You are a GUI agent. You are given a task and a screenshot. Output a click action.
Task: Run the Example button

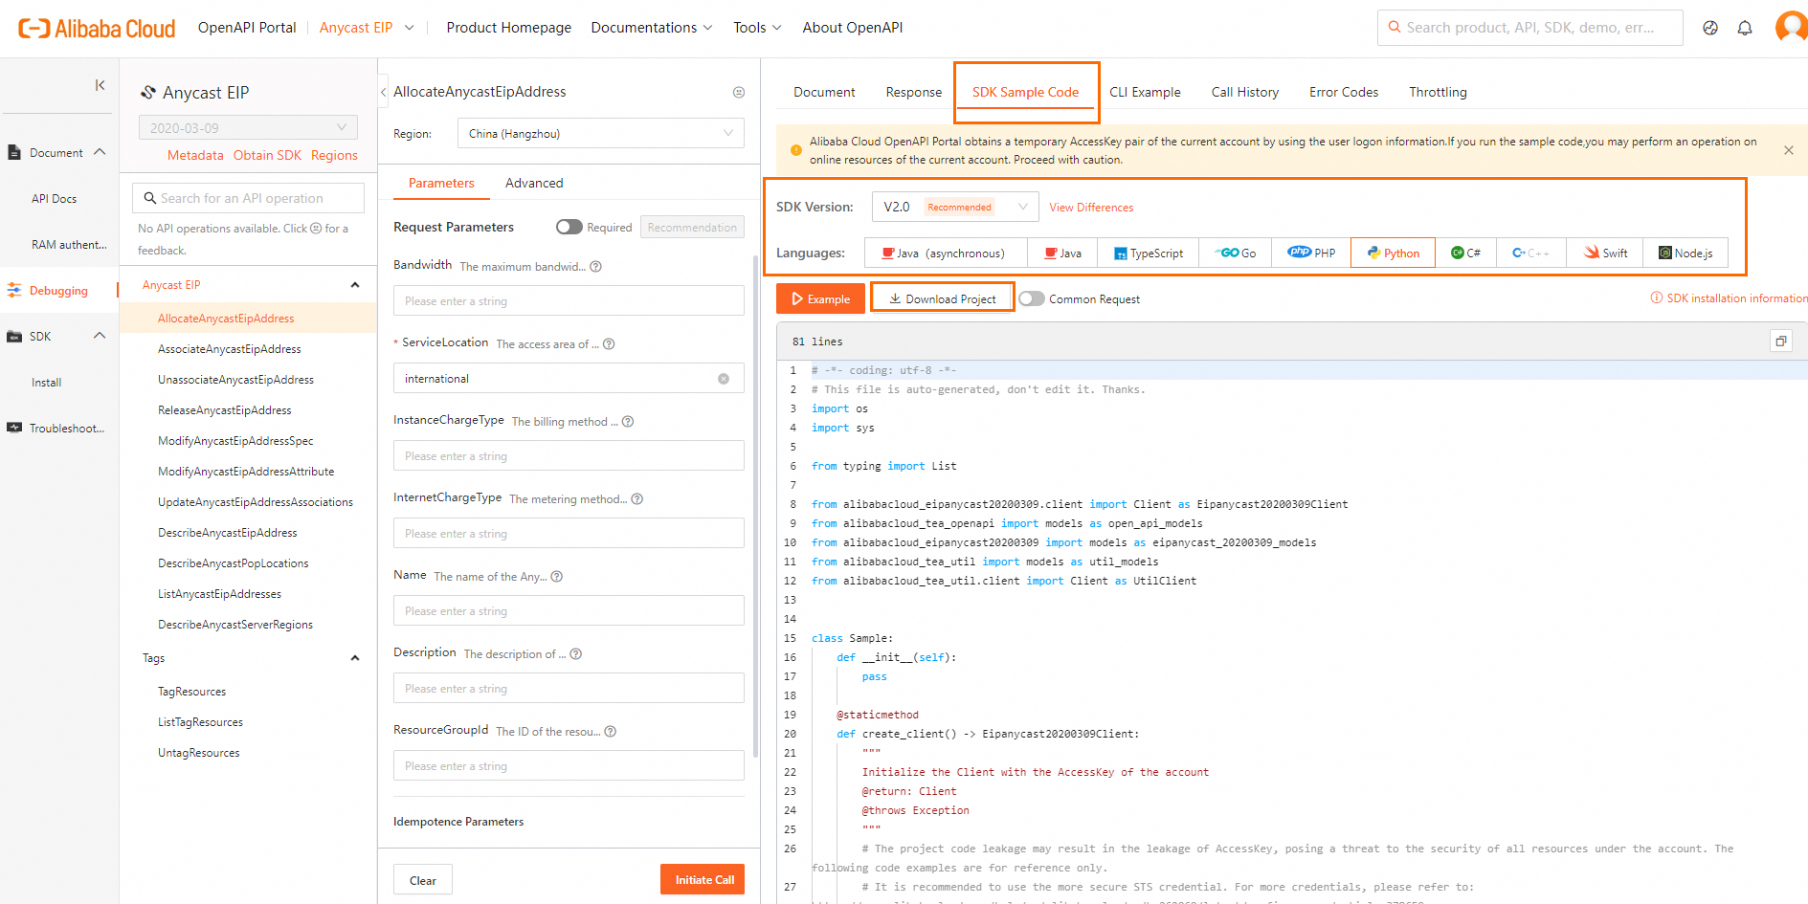pyautogui.click(x=820, y=298)
